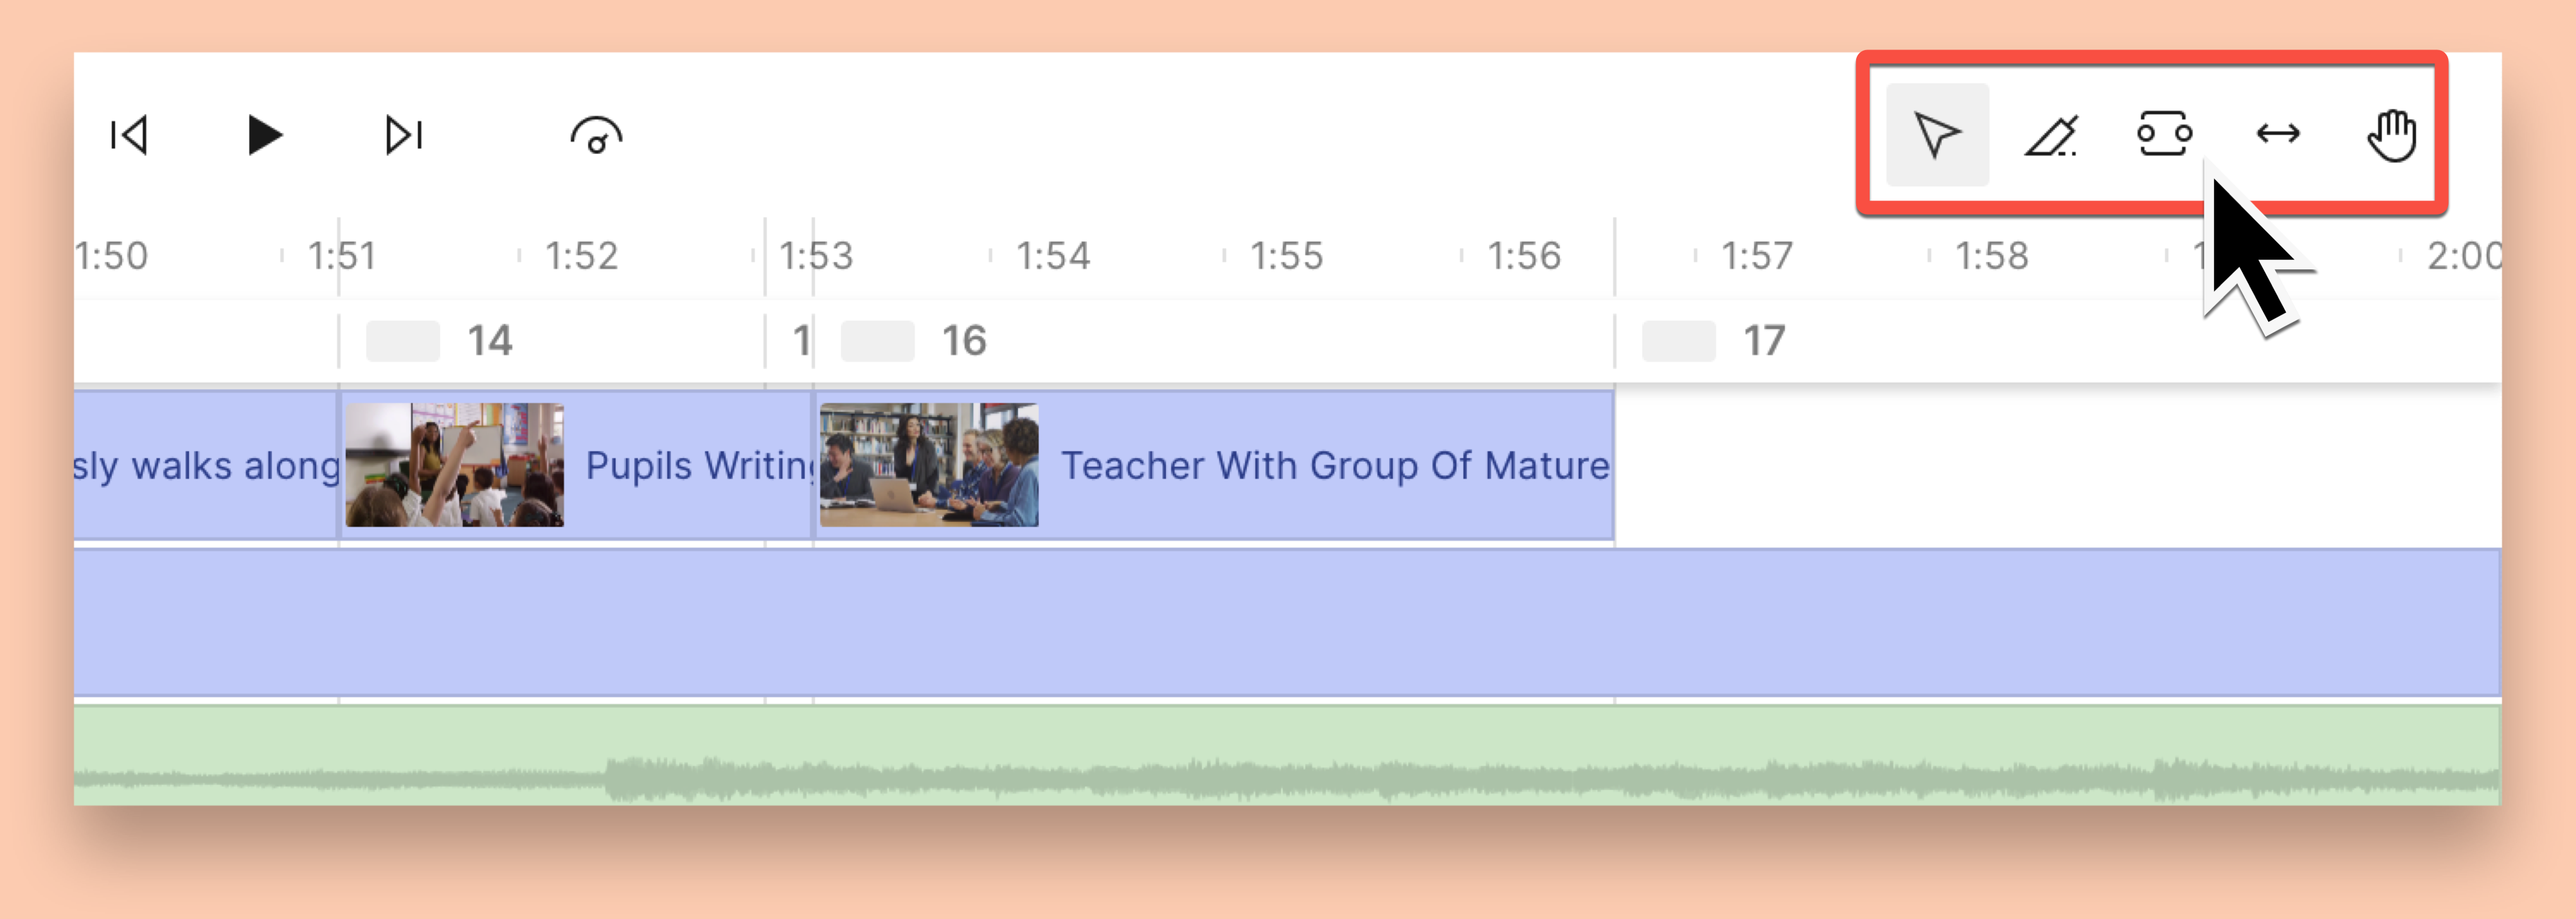Select scene 16 marker label
The width and height of the screenshot is (2576, 919).
tap(964, 341)
